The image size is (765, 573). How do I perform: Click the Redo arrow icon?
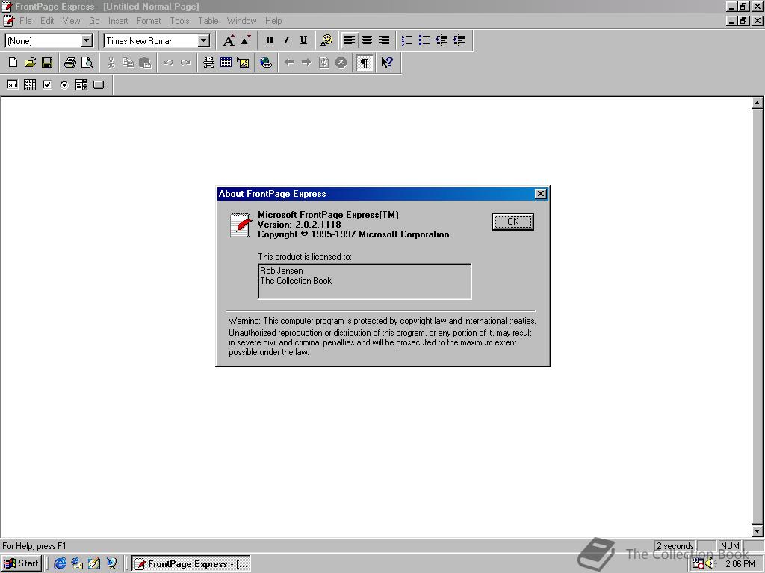[185, 63]
